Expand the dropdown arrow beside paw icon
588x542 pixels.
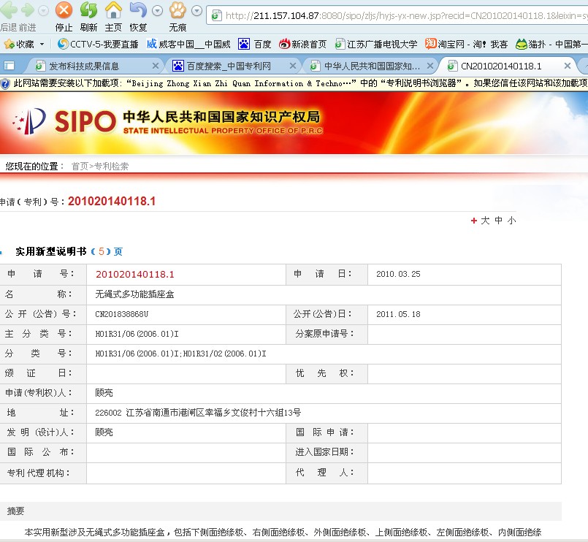pos(196,11)
